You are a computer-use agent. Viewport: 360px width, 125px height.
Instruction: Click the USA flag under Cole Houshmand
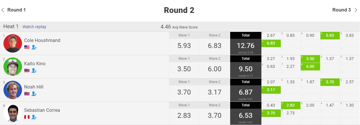27,47
